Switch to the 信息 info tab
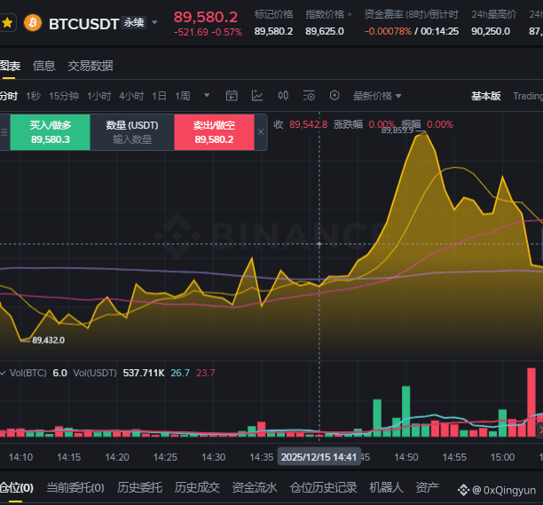543x505 pixels. pos(44,66)
